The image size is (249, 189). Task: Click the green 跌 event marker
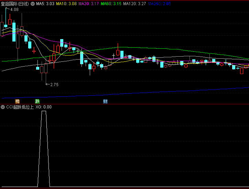pos(37,101)
